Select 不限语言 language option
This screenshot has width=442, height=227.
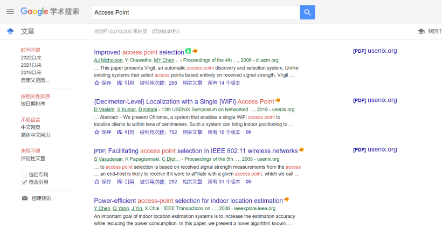(x=30, y=120)
